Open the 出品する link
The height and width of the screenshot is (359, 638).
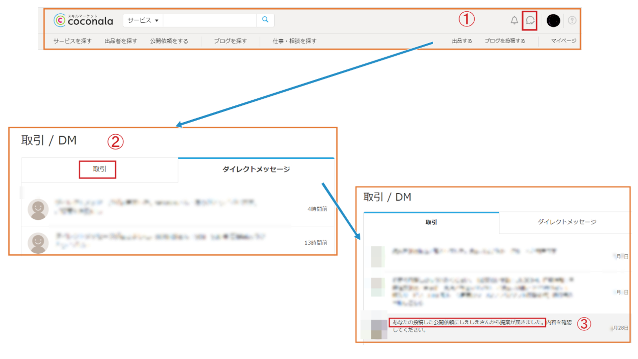[462, 41]
